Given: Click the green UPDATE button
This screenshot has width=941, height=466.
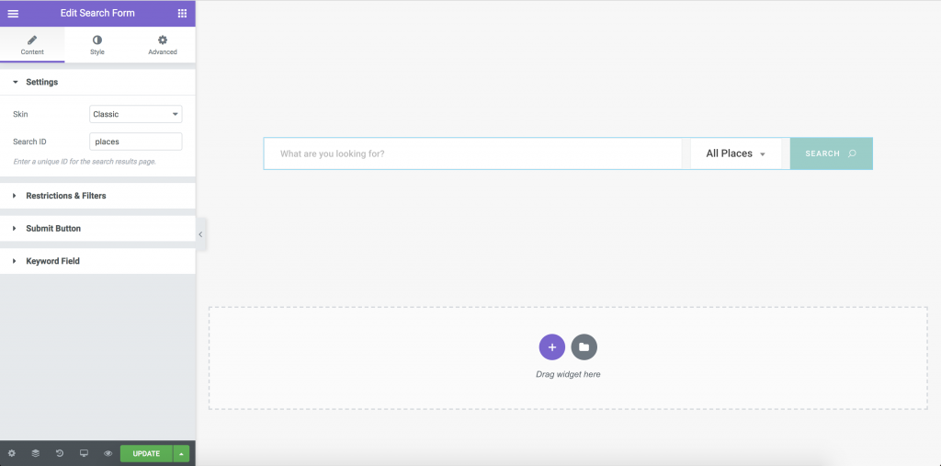Looking at the screenshot, I should point(146,453).
